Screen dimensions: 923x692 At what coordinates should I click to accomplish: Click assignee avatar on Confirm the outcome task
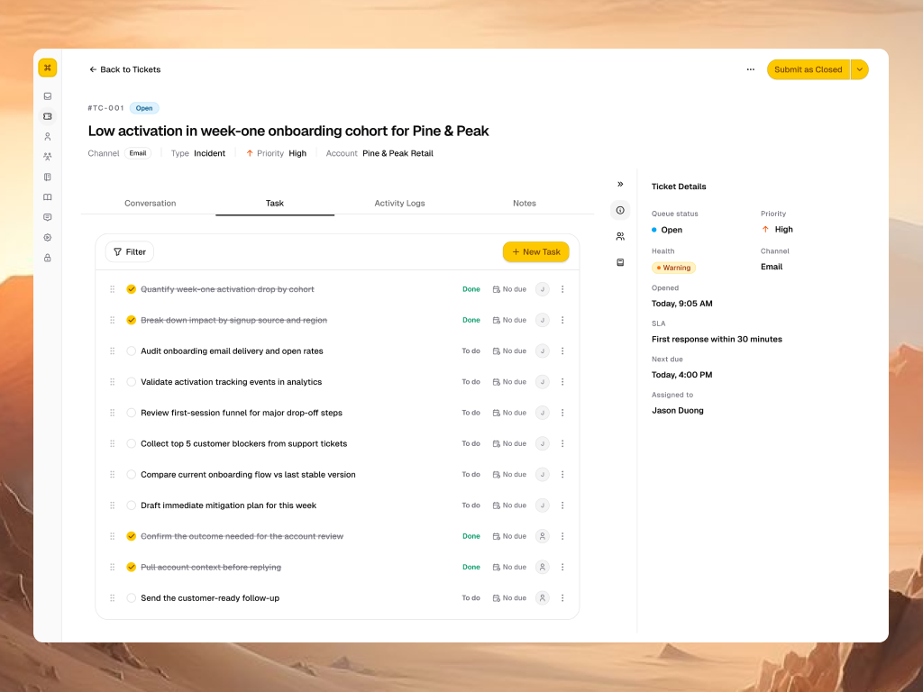pyautogui.click(x=543, y=537)
